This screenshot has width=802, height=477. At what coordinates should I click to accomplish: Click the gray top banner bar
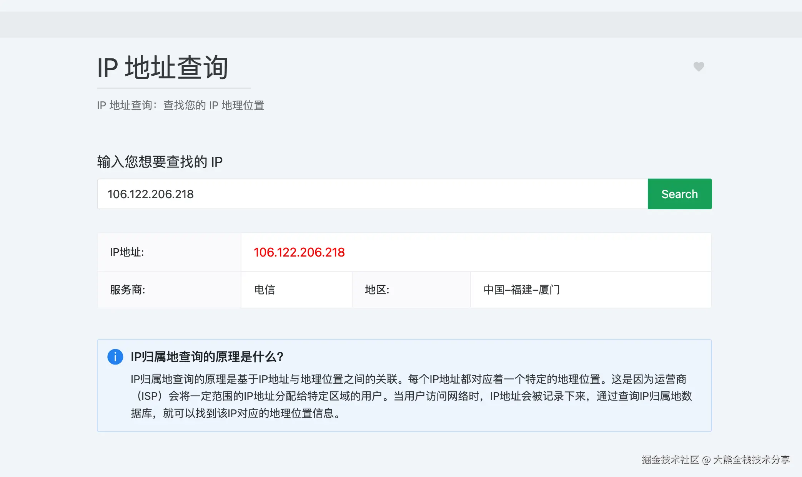[401, 25]
